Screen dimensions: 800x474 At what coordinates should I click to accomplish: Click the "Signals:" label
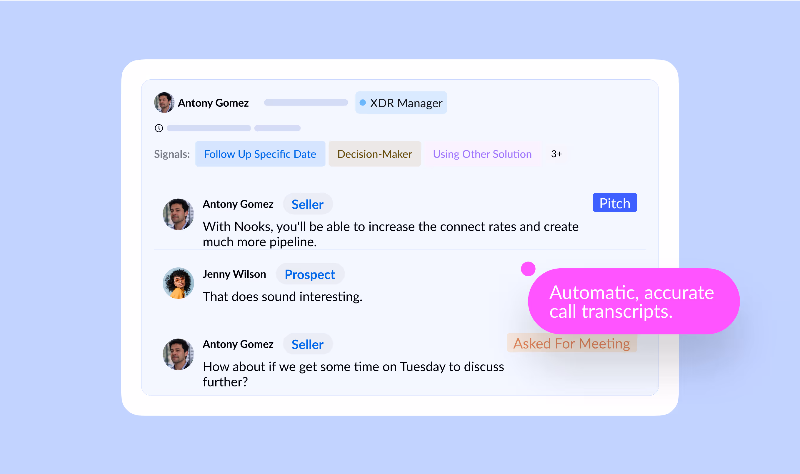172,154
